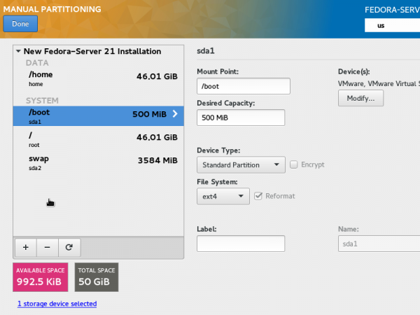Click the reload storage configuration icon
Screen dimensions: 420x315
point(69,247)
